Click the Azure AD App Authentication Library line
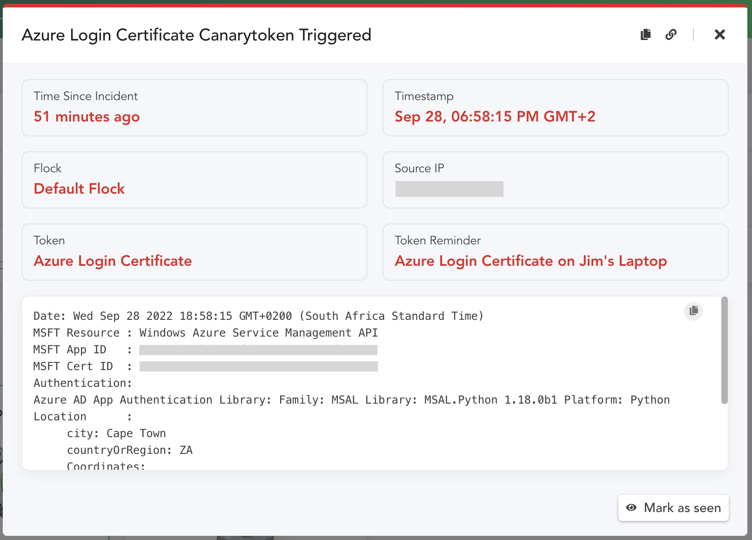Image resolution: width=752 pixels, height=540 pixels. click(351, 400)
